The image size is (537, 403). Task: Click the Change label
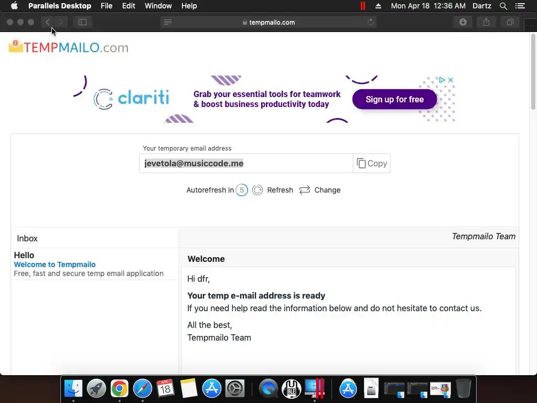point(327,190)
